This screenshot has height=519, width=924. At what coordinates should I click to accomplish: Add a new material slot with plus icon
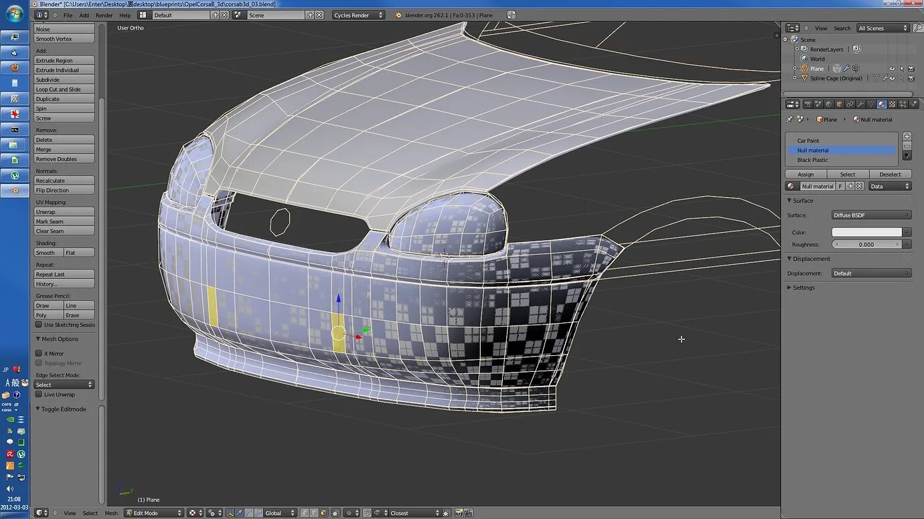click(907, 136)
